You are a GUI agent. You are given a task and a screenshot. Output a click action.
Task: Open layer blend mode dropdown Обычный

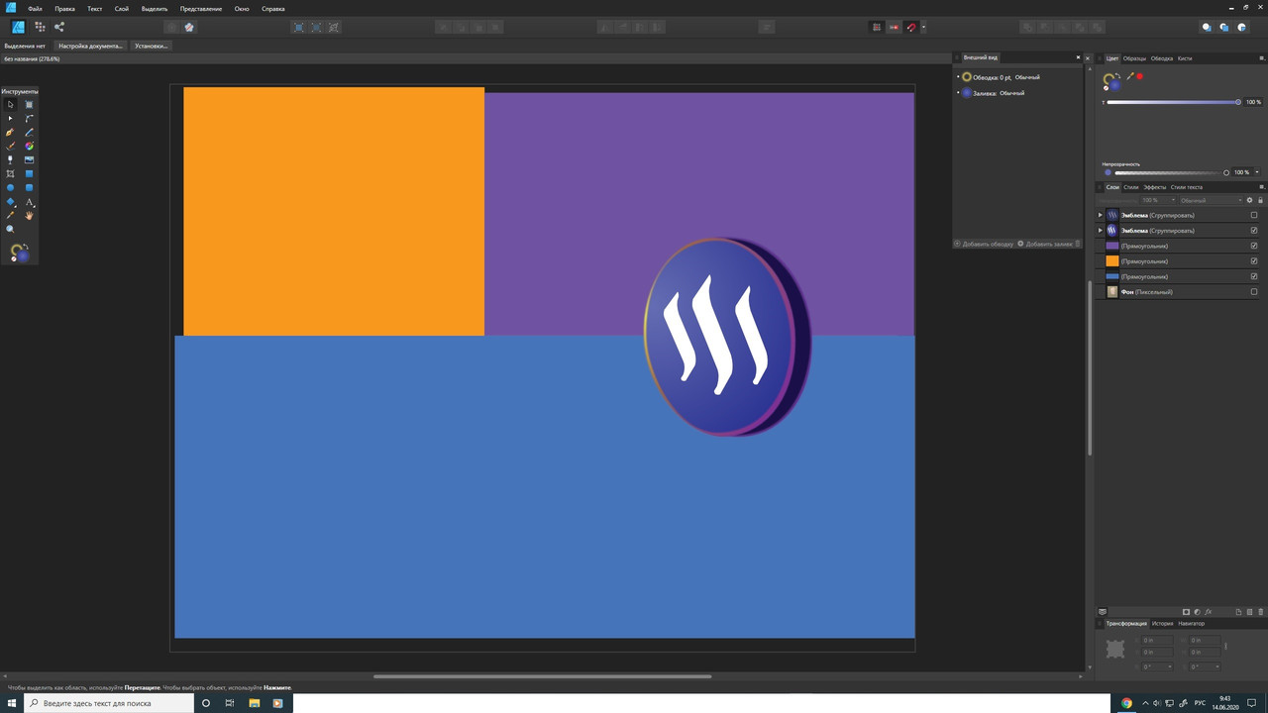pos(1209,200)
